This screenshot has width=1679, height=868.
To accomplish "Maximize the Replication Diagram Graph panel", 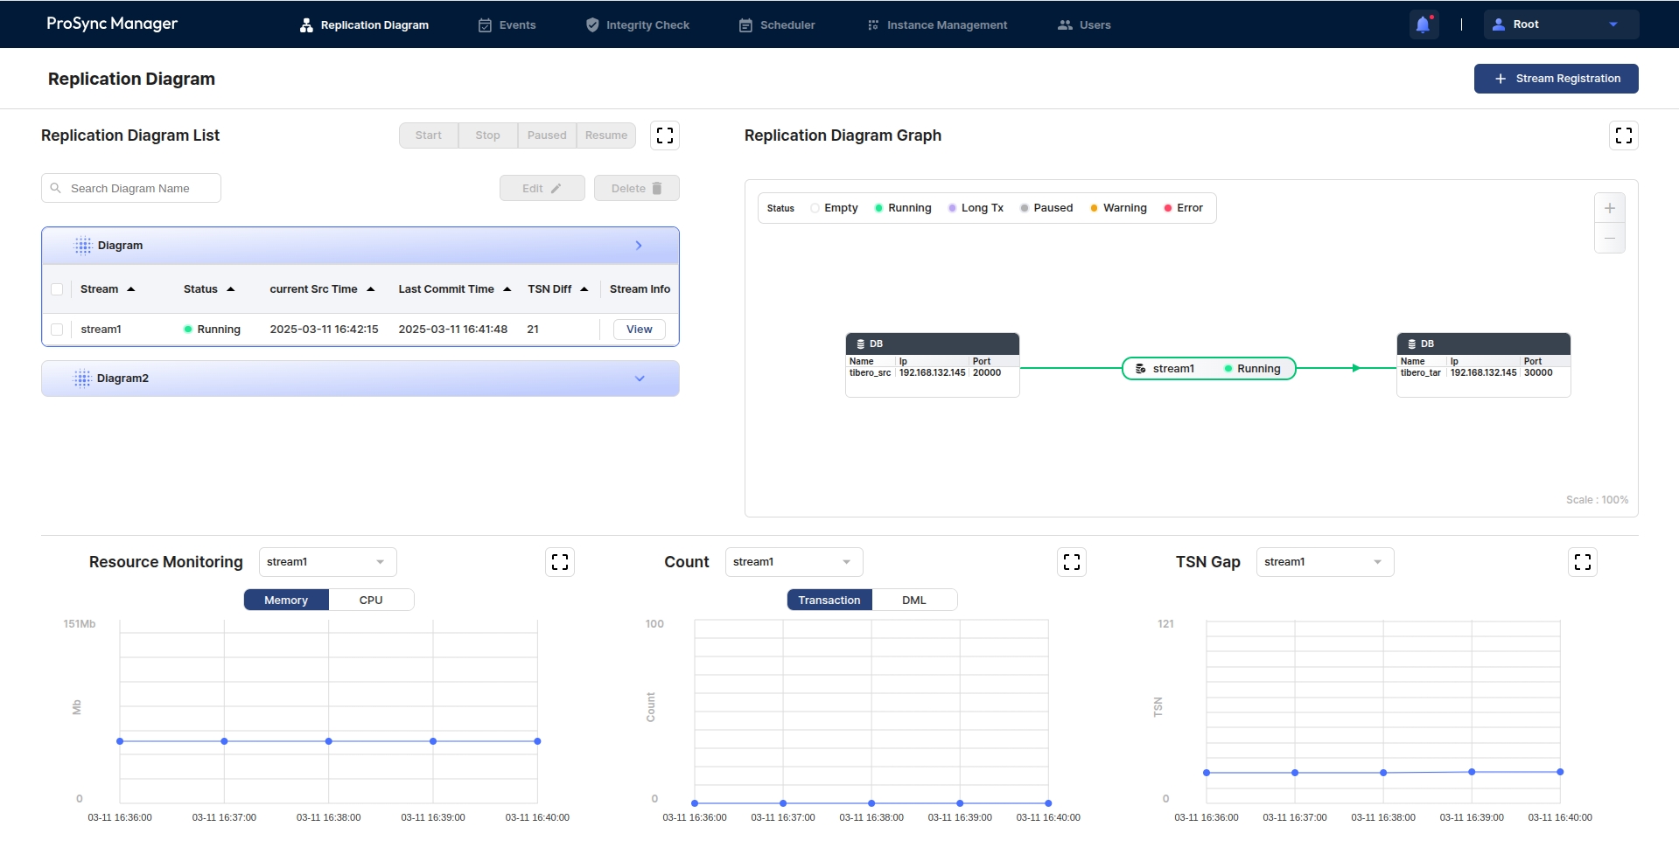I will tap(1623, 135).
